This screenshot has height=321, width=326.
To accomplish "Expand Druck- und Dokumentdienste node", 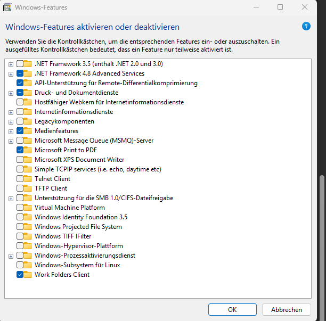I will [11, 93].
